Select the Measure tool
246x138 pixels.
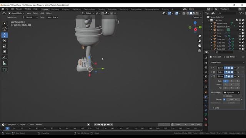point(5,63)
